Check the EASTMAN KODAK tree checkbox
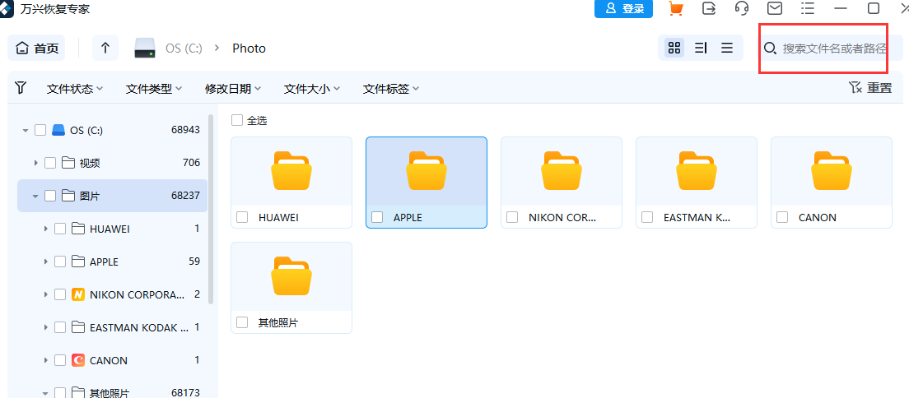 point(60,327)
